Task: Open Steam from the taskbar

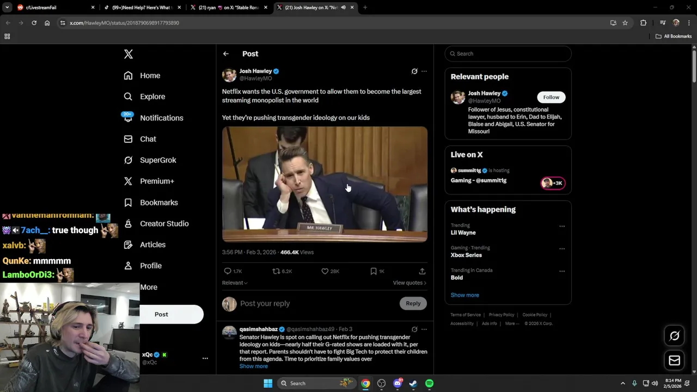Action: pos(413,383)
